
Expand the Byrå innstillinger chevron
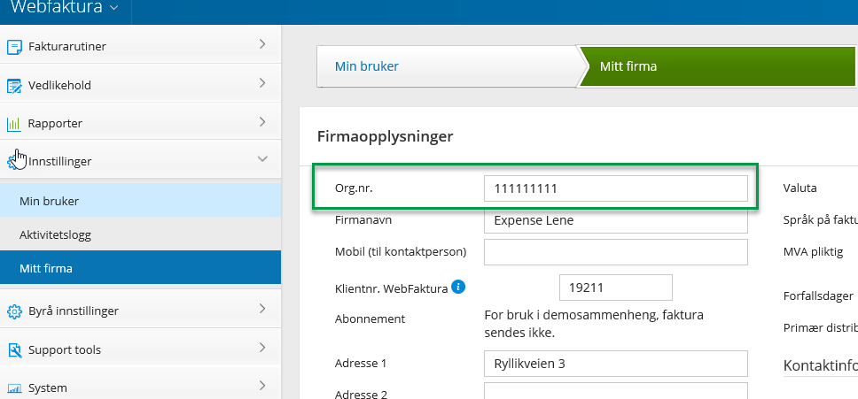[262, 310]
